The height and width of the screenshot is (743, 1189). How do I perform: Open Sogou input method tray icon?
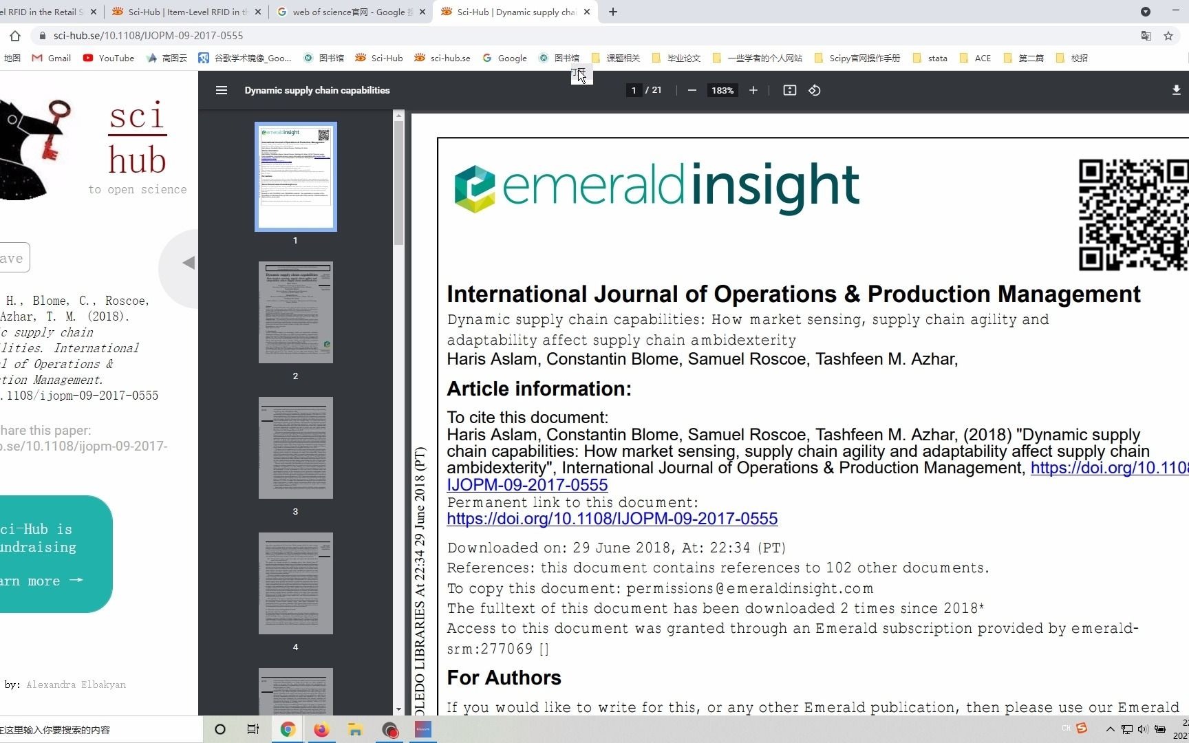1082,728
